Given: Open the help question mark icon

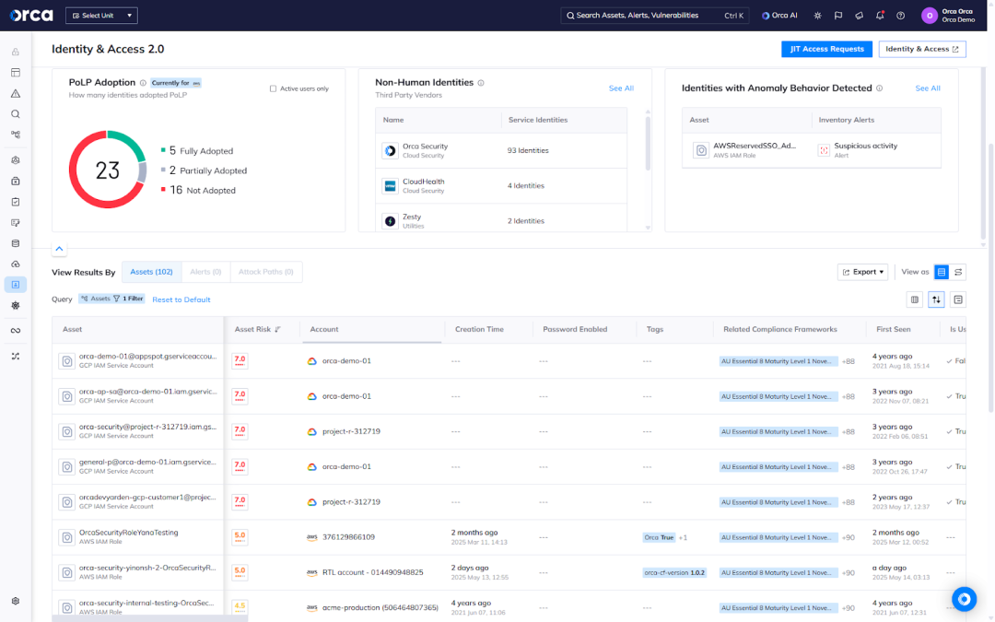Looking at the screenshot, I should 900,16.
